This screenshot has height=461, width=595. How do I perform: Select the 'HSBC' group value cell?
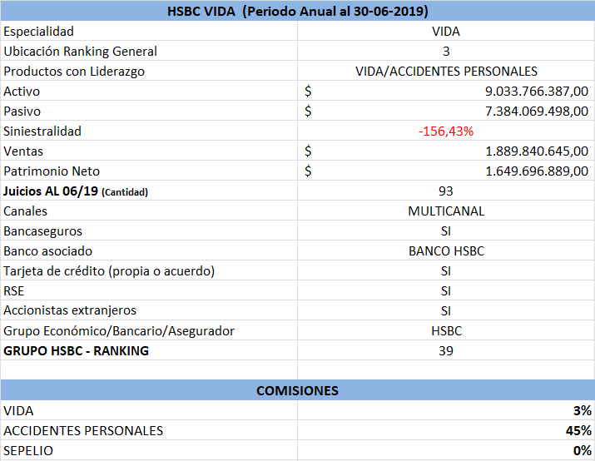pyautogui.click(x=446, y=331)
